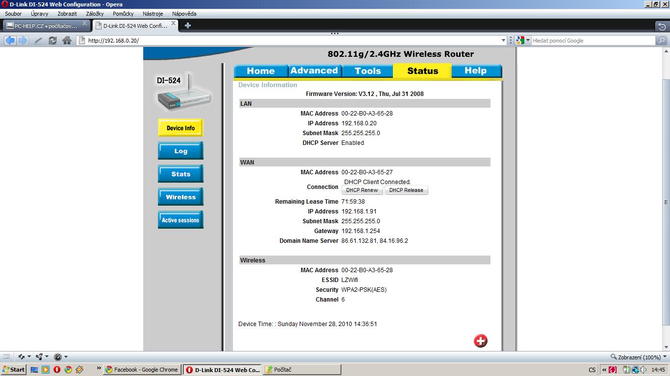Open a new tab with the plus icon
The image size is (670, 376).
point(188,25)
